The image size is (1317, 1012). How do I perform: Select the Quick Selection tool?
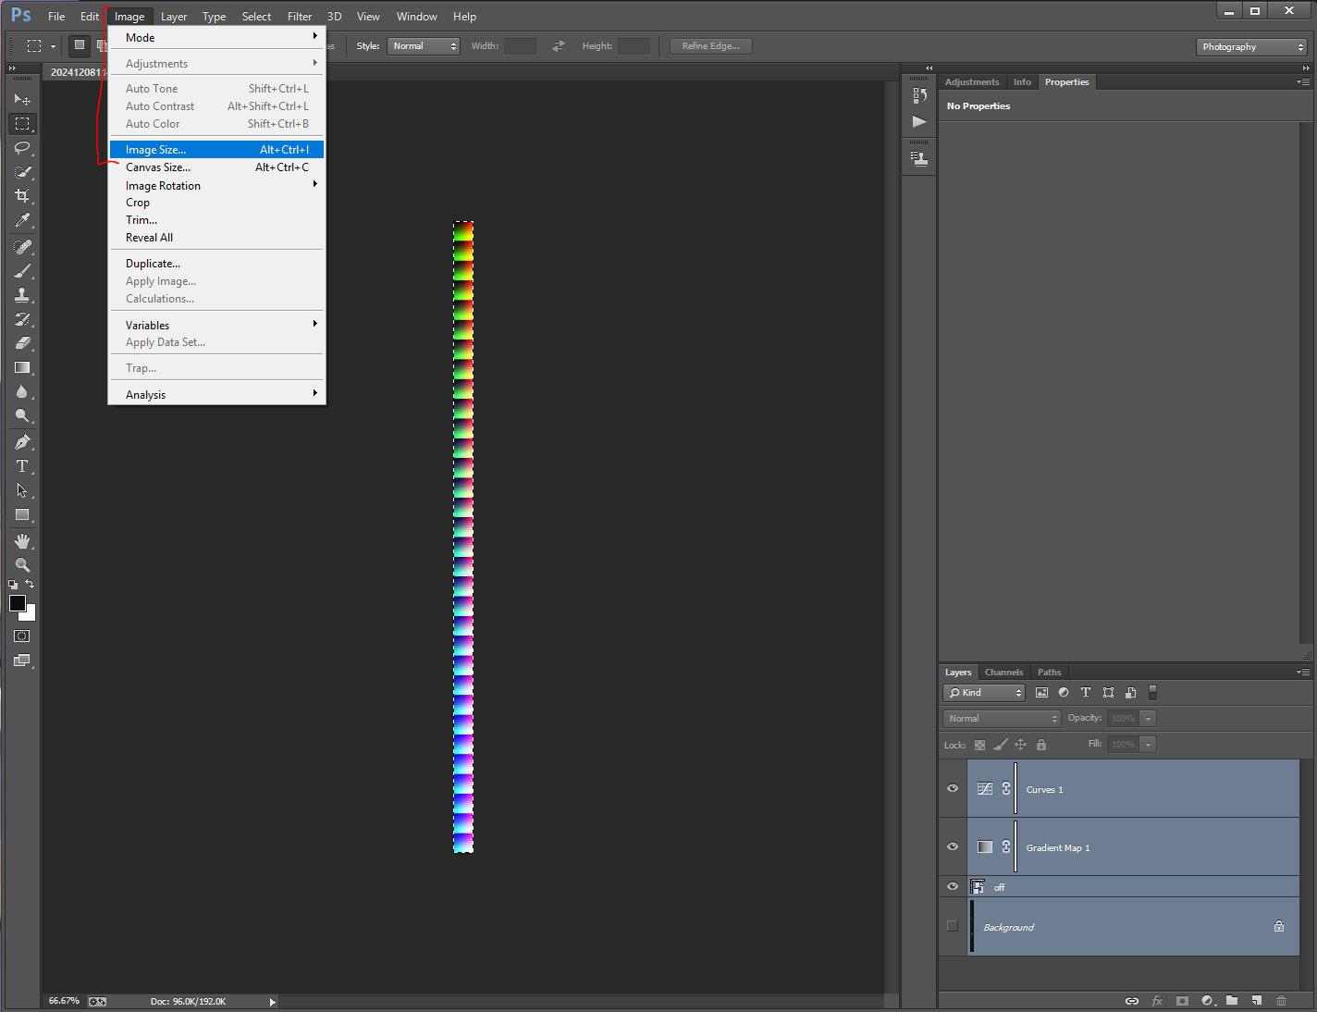pyautogui.click(x=22, y=171)
